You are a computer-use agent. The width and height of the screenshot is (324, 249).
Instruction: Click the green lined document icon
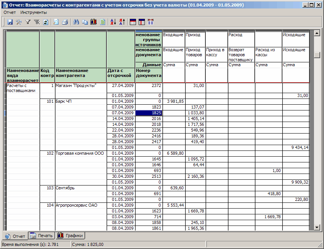pyautogui.click(x=103, y=22)
